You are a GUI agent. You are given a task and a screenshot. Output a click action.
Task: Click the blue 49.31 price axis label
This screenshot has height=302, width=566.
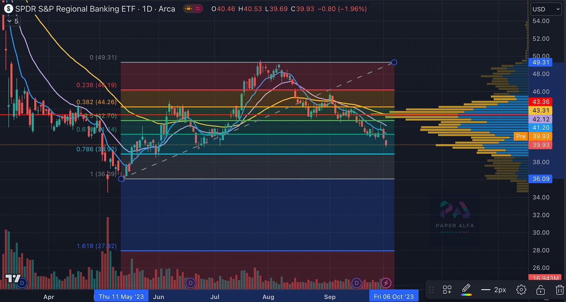(540, 62)
